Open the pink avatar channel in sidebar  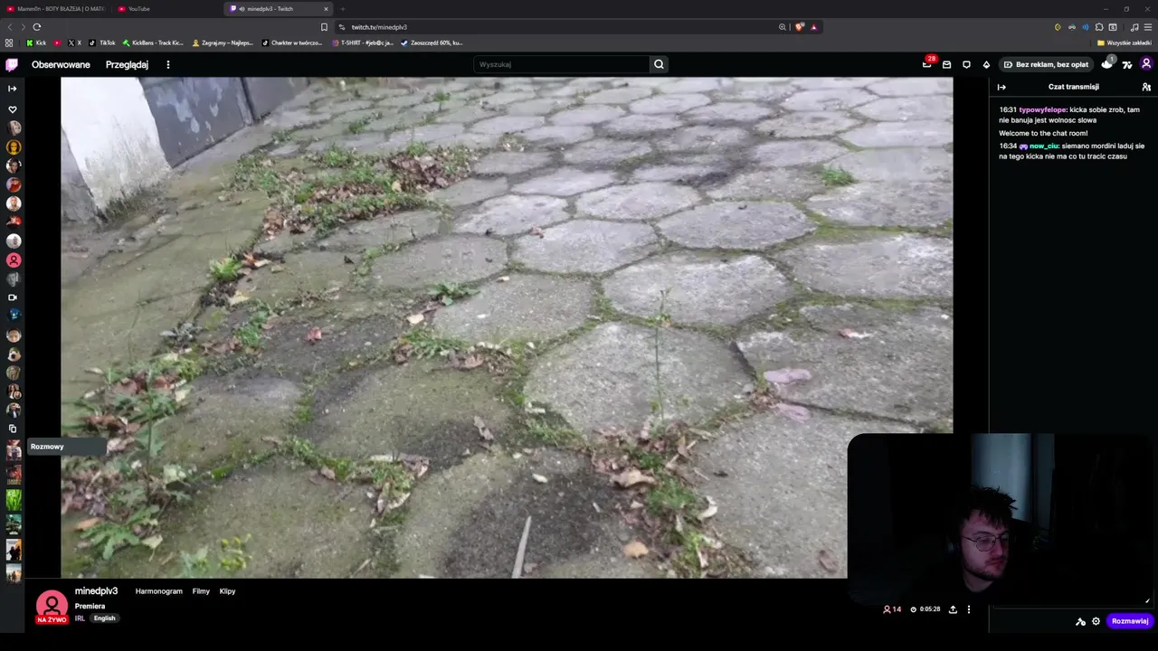coord(14,260)
